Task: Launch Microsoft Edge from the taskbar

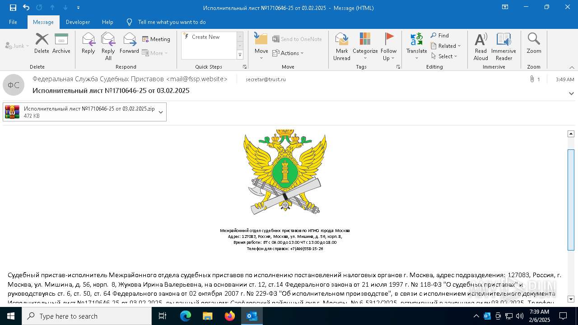Action: click(x=186, y=316)
